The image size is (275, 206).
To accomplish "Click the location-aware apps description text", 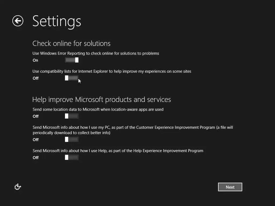I will (98, 109).
